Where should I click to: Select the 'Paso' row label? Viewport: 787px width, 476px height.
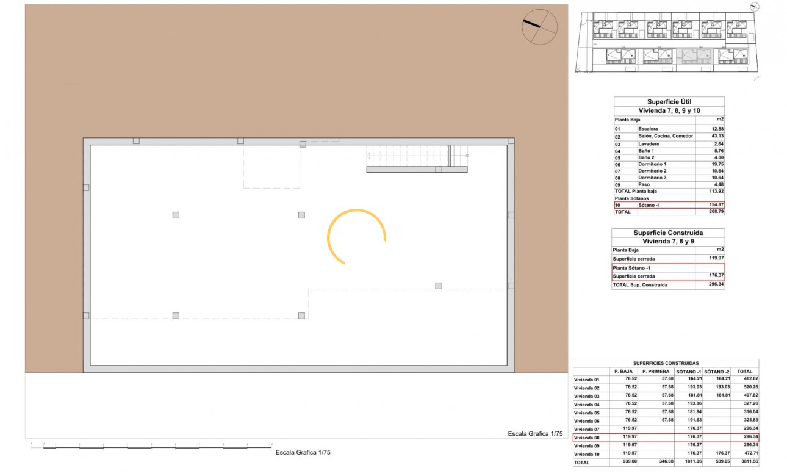coord(644,184)
